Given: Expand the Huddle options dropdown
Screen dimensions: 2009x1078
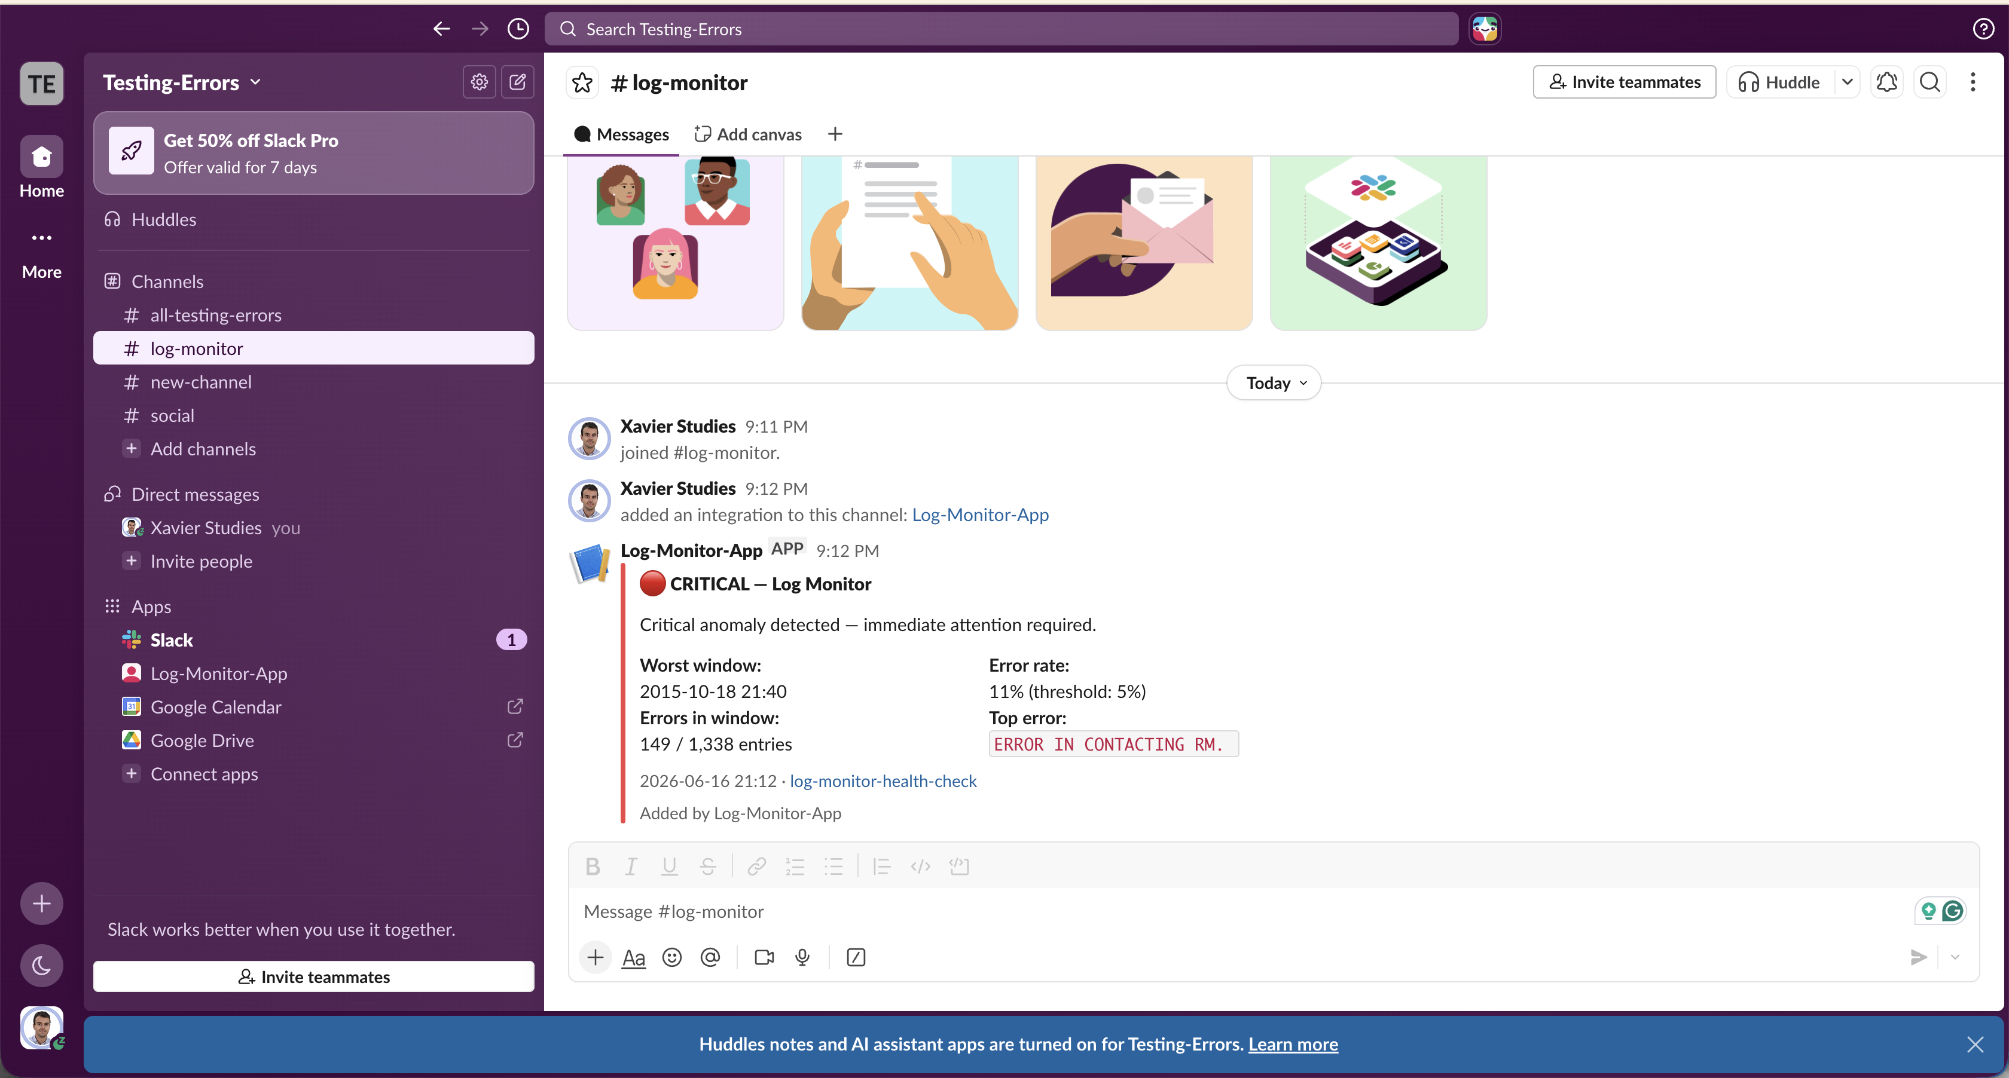Looking at the screenshot, I should [x=1847, y=82].
